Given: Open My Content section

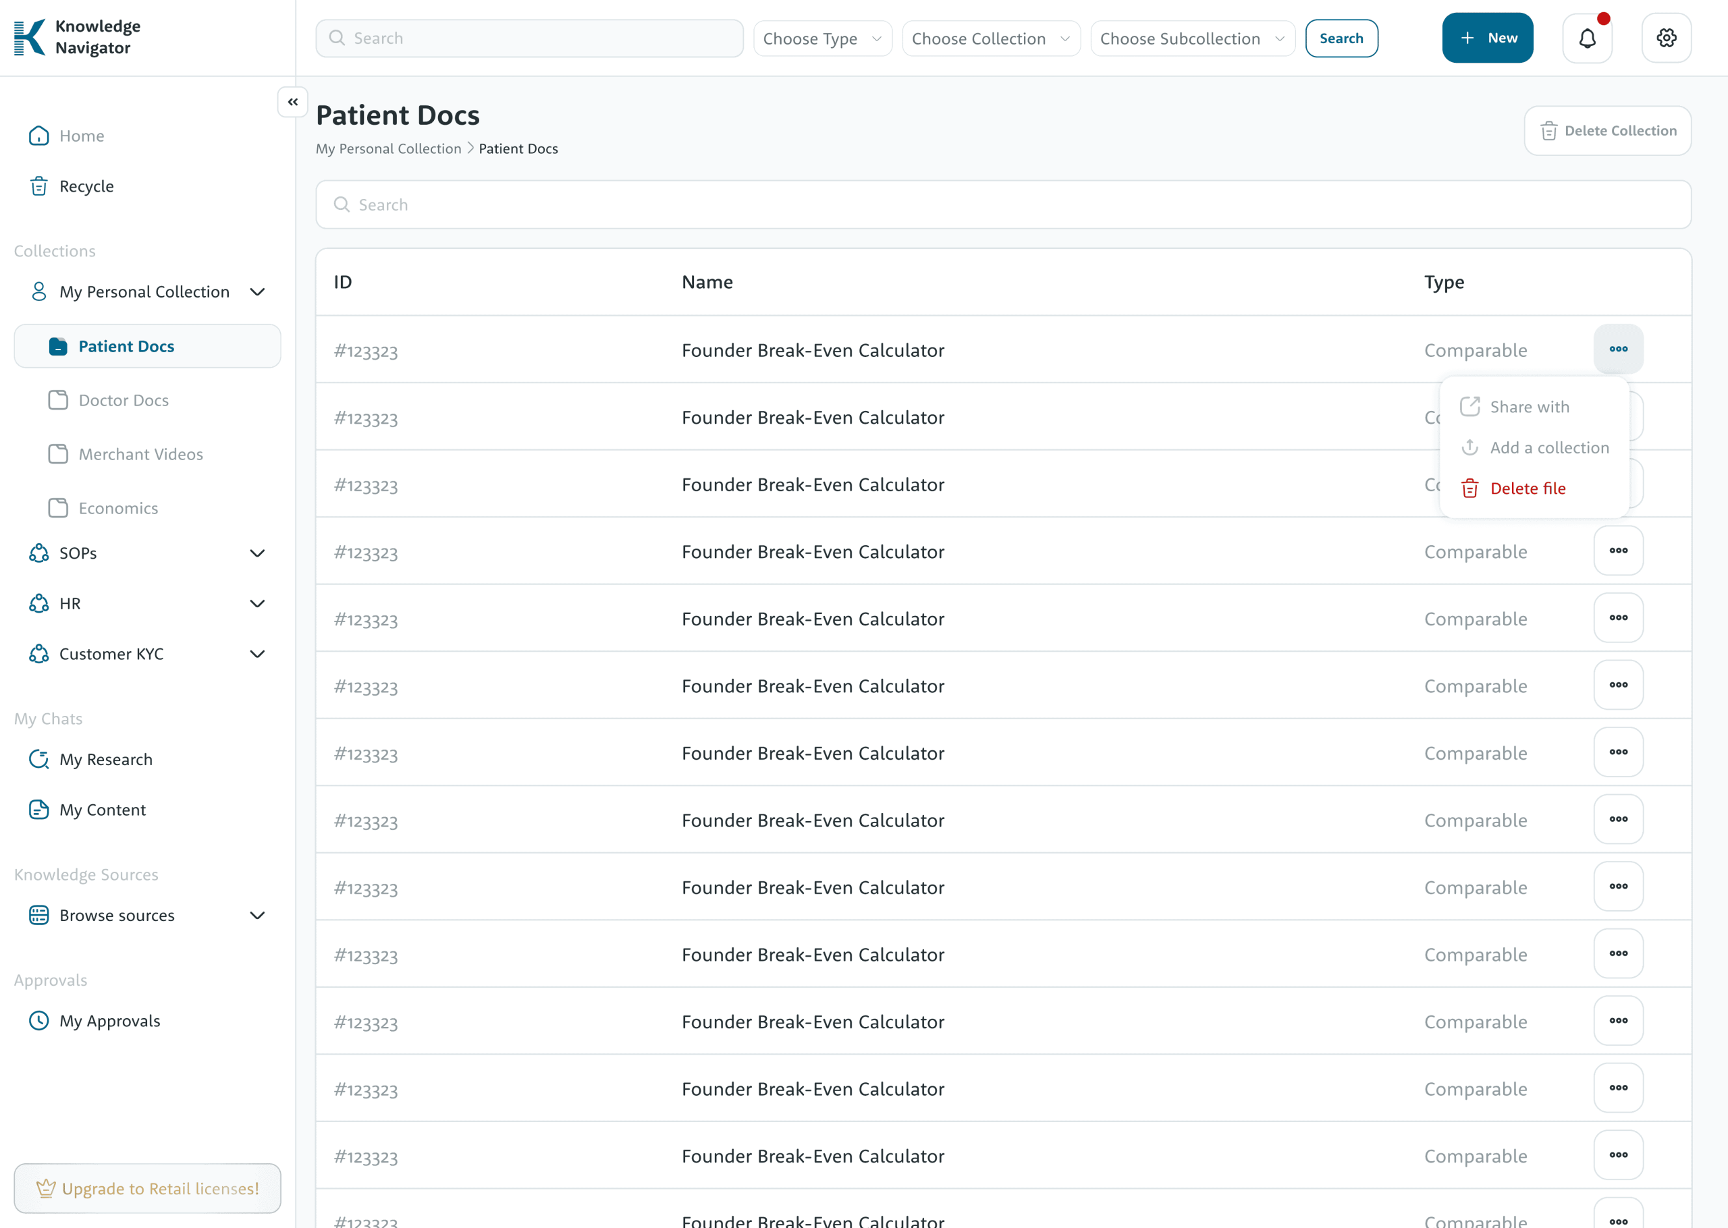Looking at the screenshot, I should (102, 810).
